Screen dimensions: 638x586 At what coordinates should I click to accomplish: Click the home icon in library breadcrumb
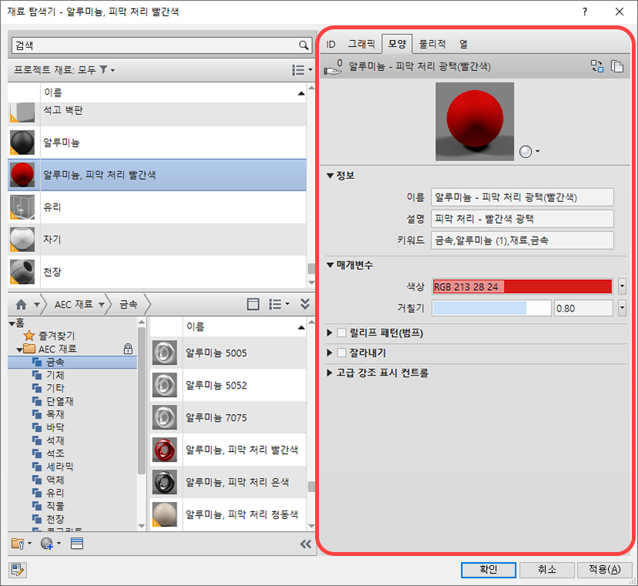click(21, 305)
